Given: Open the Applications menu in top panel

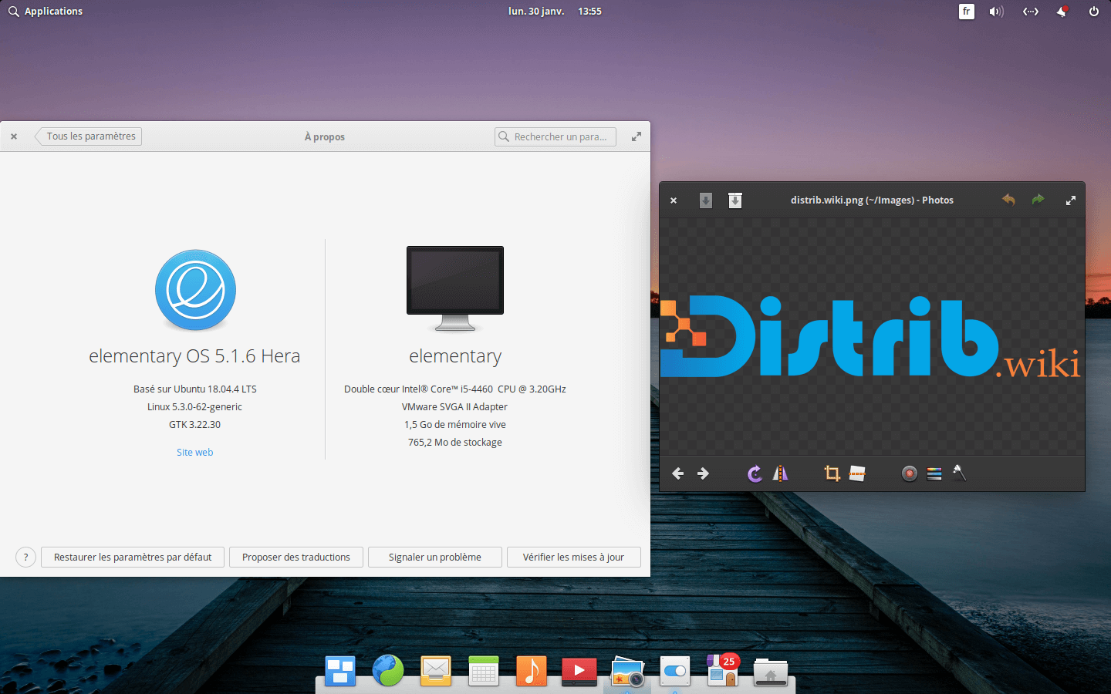Looking at the screenshot, I should 46,12.
